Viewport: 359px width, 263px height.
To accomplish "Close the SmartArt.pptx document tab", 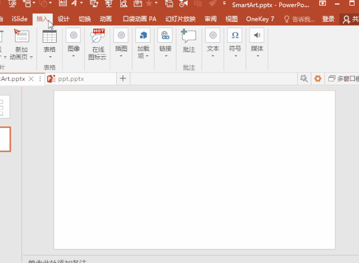I will coord(31,79).
